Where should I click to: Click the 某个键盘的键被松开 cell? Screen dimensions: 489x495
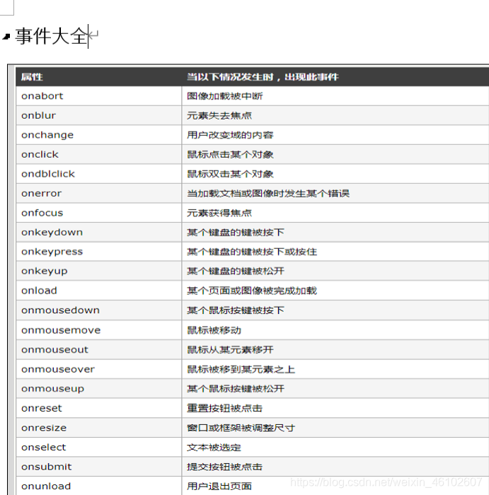(335, 271)
